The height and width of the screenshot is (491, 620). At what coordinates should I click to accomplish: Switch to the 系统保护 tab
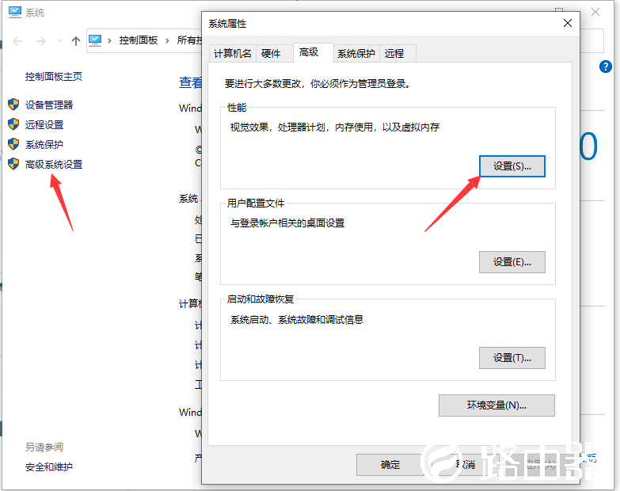click(356, 53)
